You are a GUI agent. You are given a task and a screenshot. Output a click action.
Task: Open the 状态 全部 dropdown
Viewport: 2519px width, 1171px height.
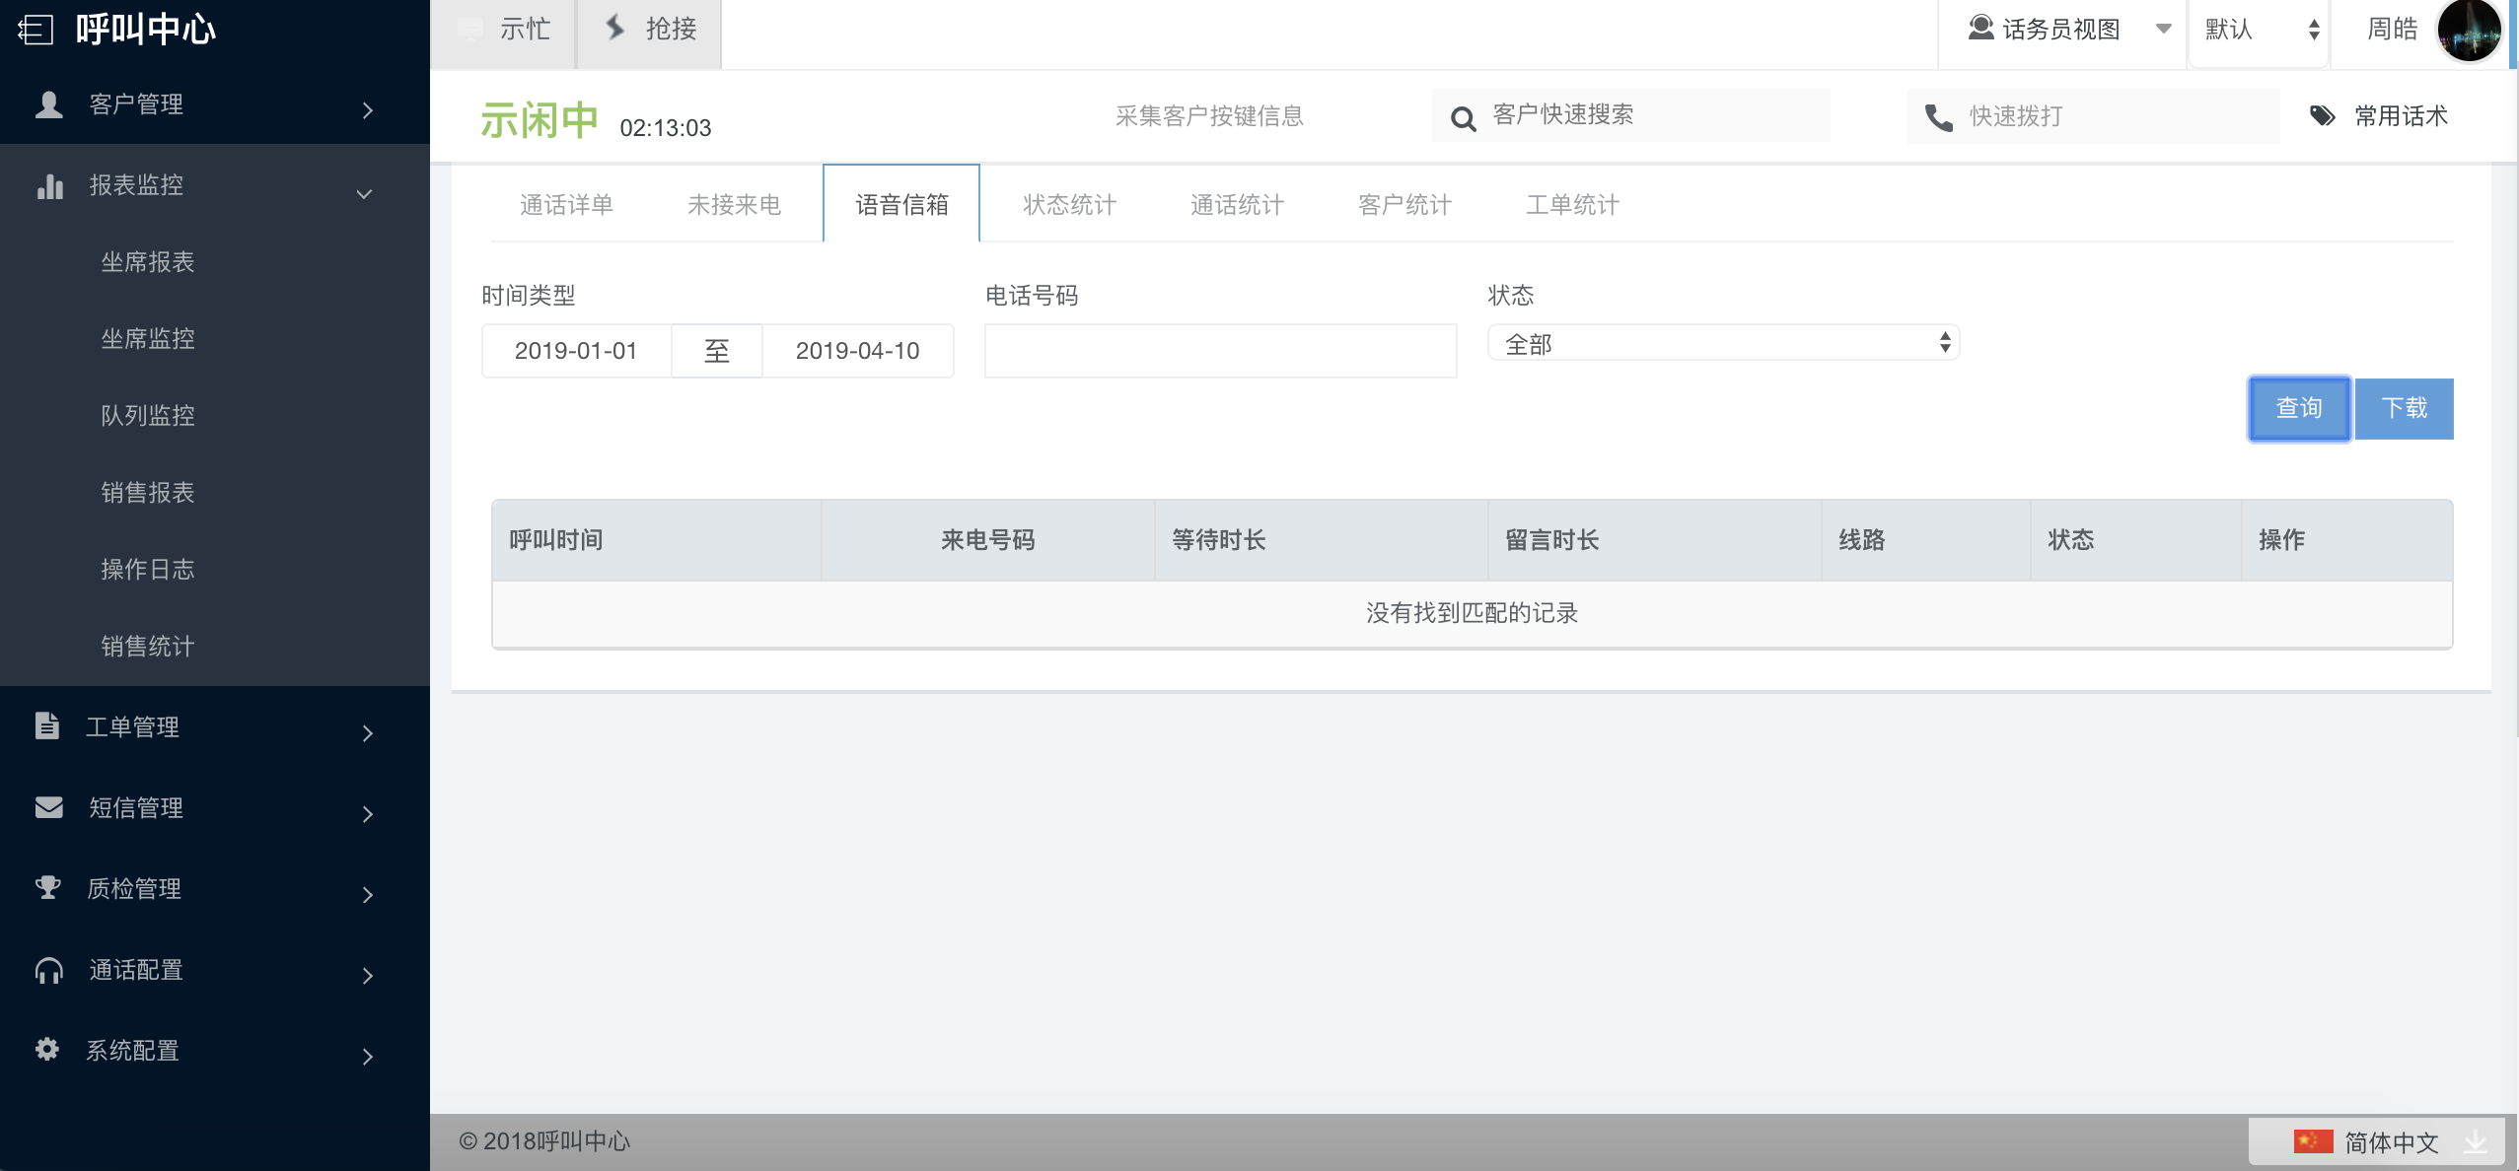(1722, 343)
